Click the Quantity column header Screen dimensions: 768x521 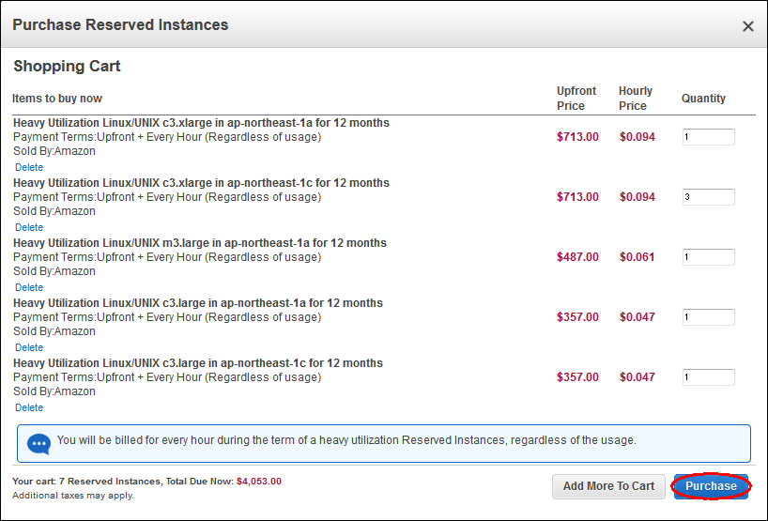pos(703,99)
